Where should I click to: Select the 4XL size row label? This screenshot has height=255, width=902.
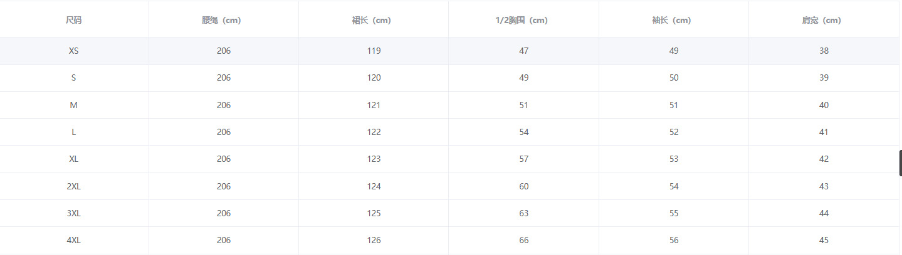73,240
